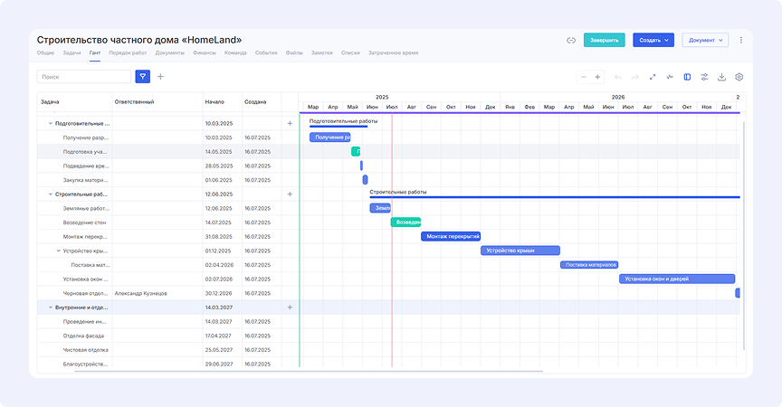Click the plus icon beside the filter
The image size is (782, 407).
(161, 77)
